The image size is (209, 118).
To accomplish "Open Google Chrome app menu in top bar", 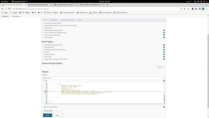I will (x=20, y=1).
